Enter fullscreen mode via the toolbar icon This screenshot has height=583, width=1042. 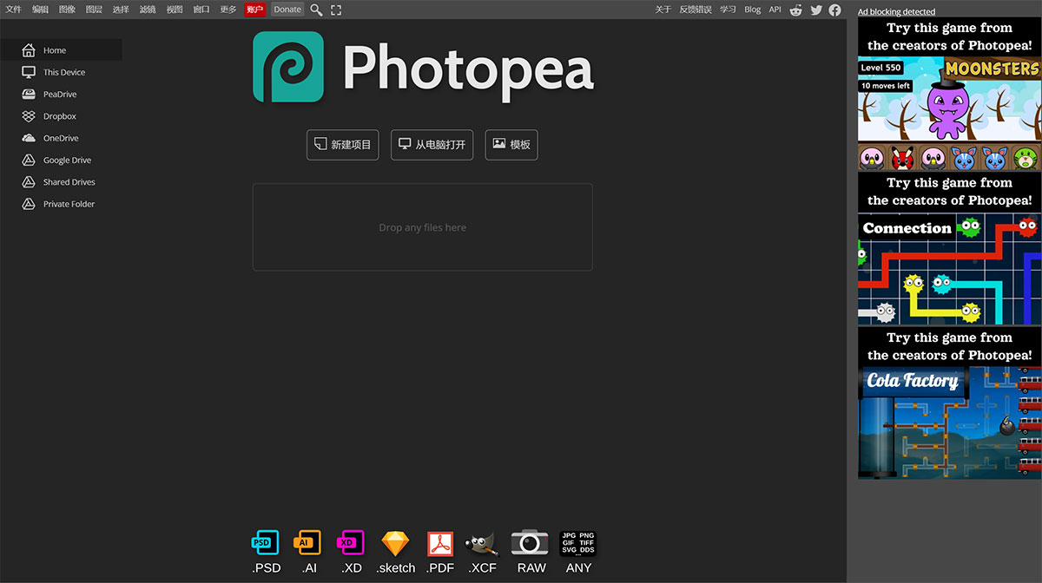(336, 10)
